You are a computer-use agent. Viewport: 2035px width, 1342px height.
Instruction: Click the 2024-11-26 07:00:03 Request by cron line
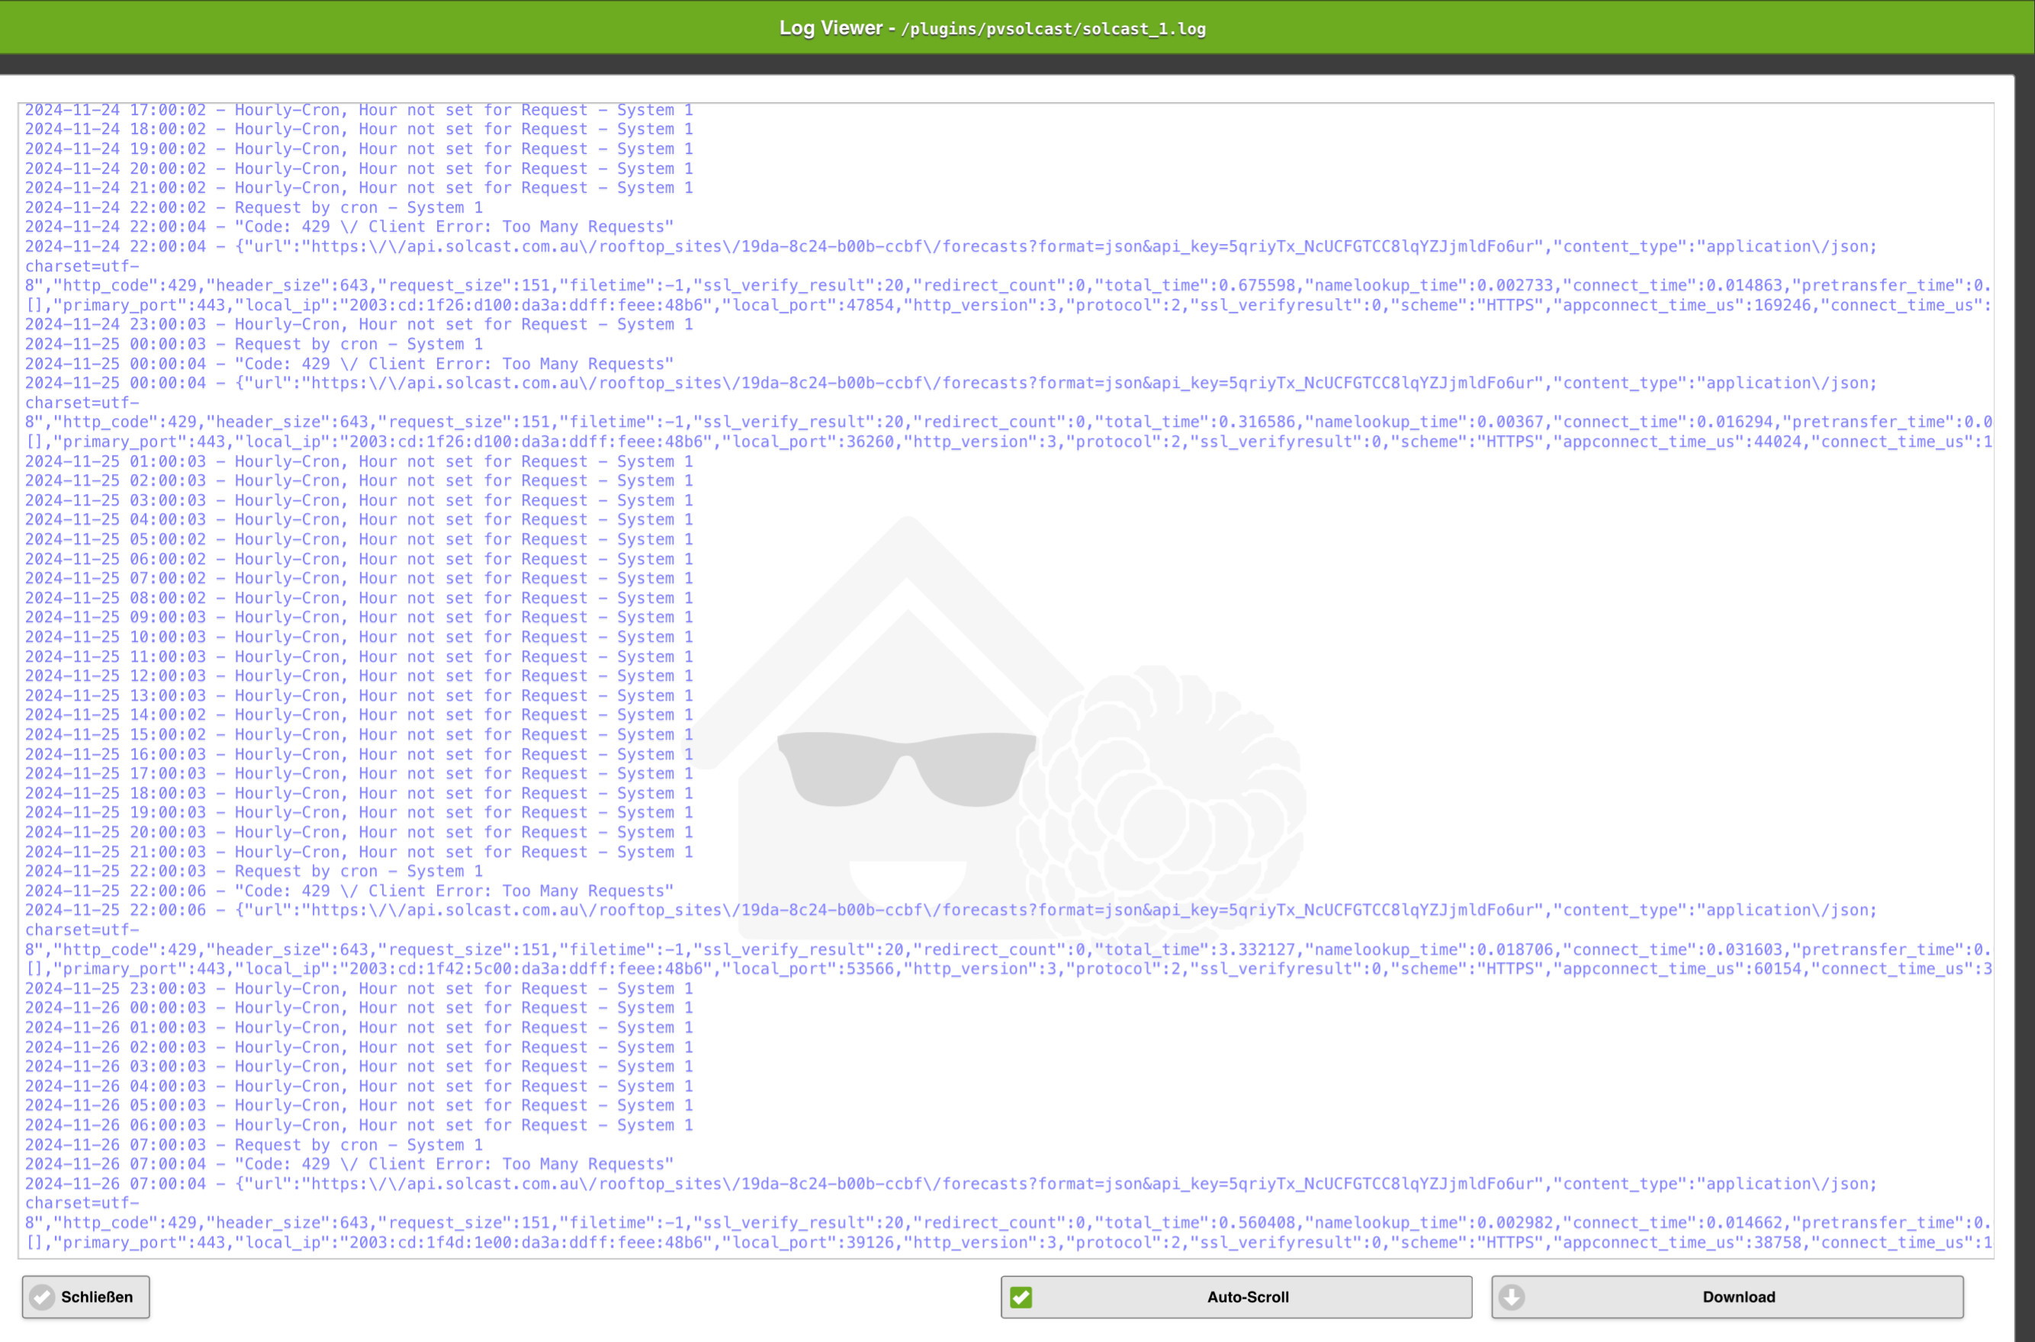(x=253, y=1145)
